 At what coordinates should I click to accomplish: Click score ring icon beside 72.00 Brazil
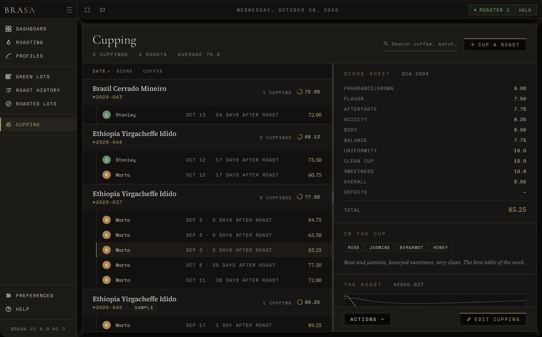click(300, 91)
